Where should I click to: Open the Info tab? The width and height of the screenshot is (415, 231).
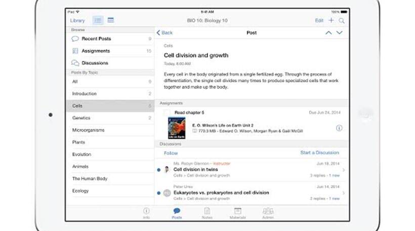click(x=146, y=212)
